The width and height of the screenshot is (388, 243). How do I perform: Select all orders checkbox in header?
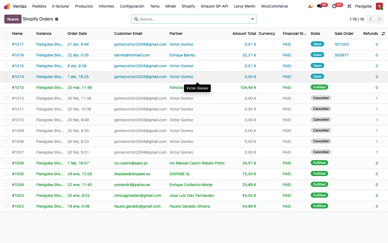6,33
